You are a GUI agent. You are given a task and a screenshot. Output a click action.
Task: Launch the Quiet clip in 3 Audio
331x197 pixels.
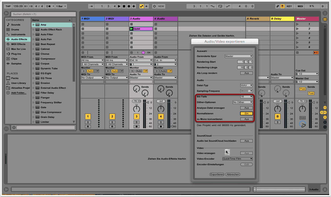click(x=132, y=29)
